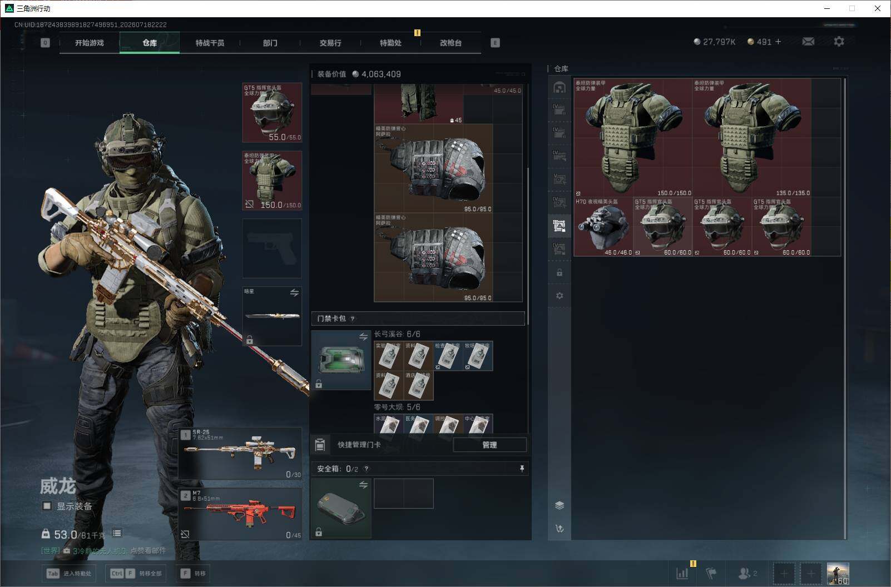Expand the weight details list icon
The width and height of the screenshot is (891, 587).
pyautogui.click(x=117, y=534)
